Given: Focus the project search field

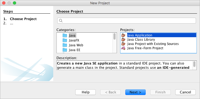Looking at the screenshot, I should 127,21.
